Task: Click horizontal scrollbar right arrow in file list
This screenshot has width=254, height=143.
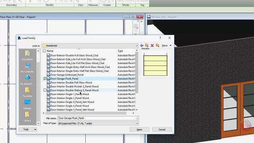Action: point(133,113)
